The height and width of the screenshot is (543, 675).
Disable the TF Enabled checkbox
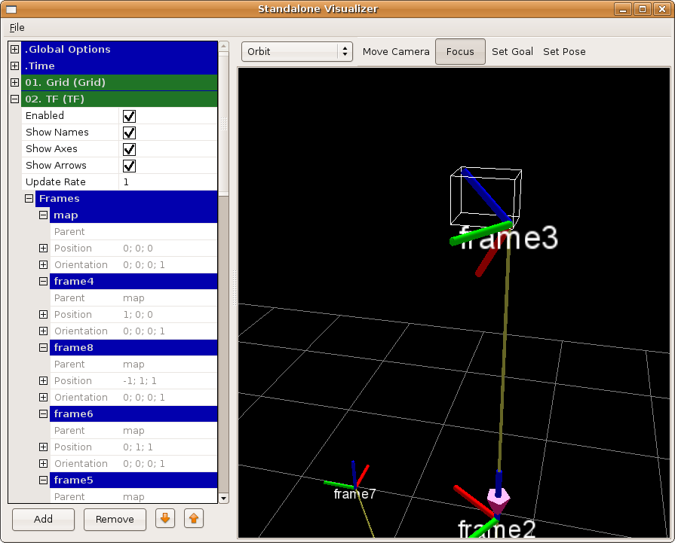129,116
